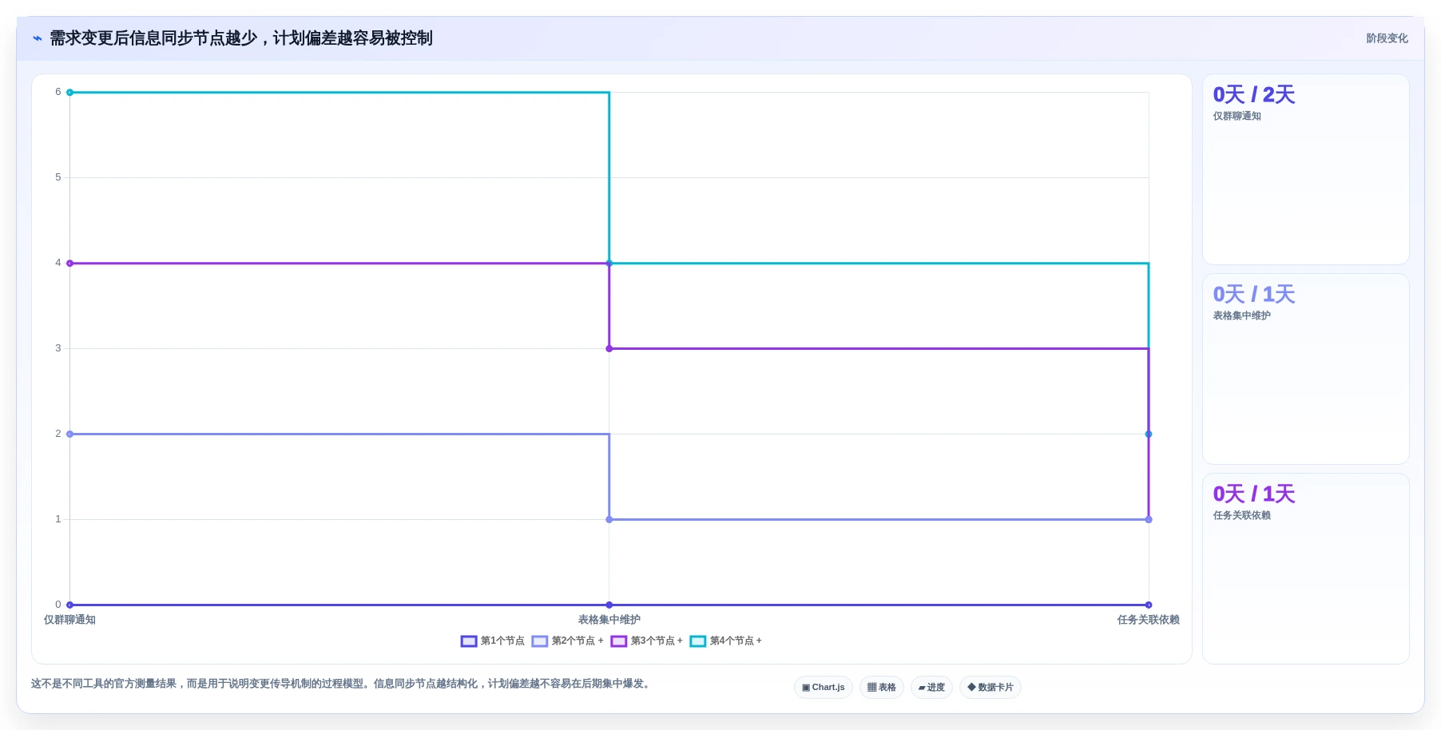Select the light-blue point at 表格集中维护 value 1
The height and width of the screenshot is (730, 1441).
tap(609, 520)
